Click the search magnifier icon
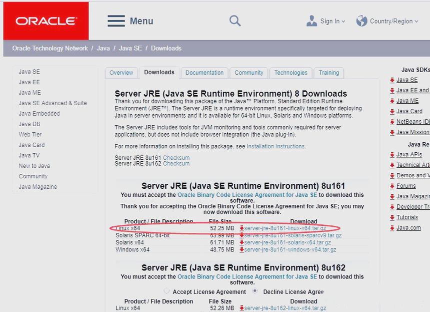 pos(235,21)
